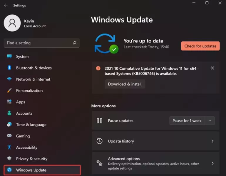
Task: Open Update history chevron
Action: (x=212, y=141)
